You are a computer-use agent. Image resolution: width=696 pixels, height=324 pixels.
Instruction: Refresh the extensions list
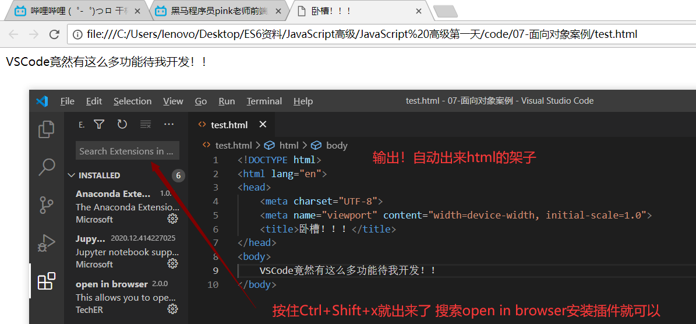122,124
